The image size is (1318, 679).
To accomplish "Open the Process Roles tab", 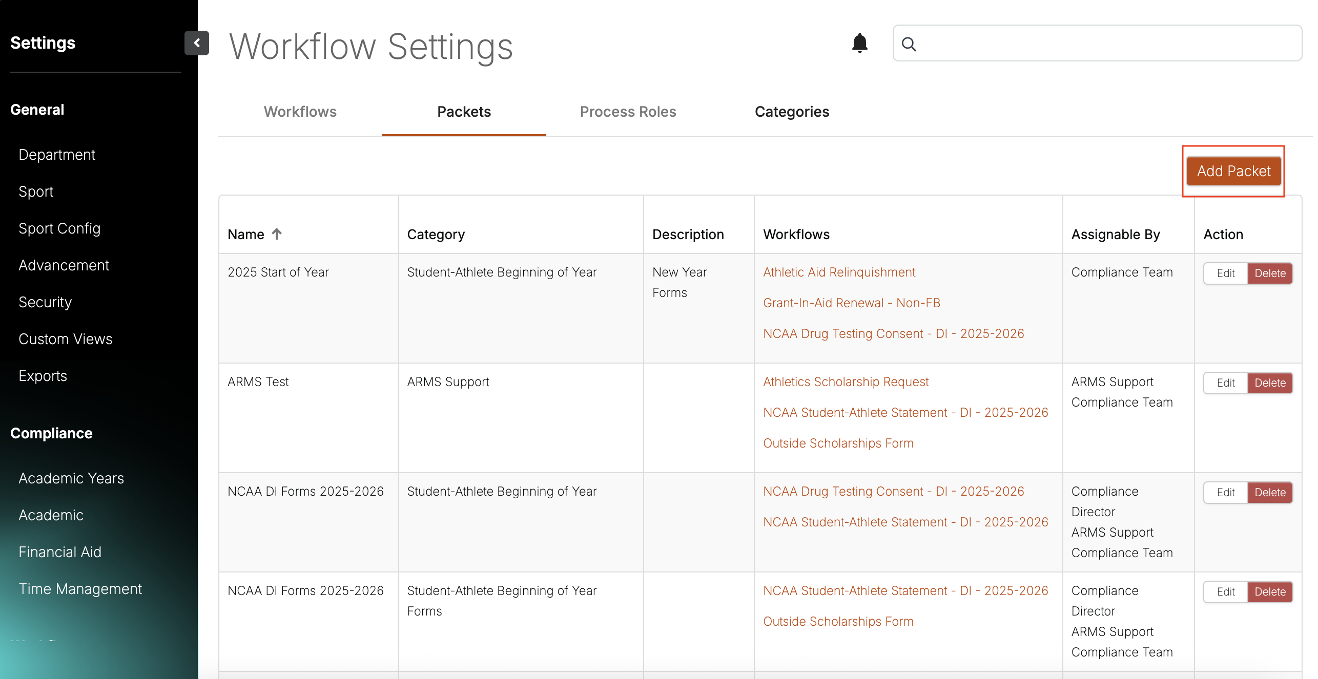I will click(628, 112).
